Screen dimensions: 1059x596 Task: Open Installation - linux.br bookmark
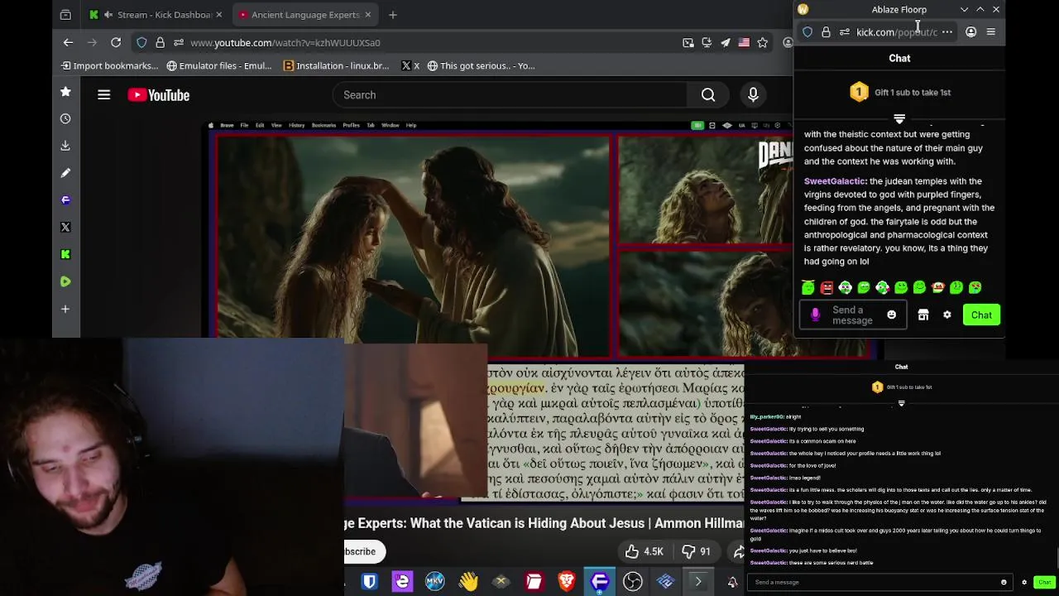tap(336, 65)
